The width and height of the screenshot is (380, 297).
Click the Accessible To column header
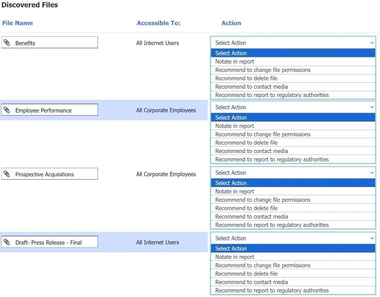click(158, 23)
